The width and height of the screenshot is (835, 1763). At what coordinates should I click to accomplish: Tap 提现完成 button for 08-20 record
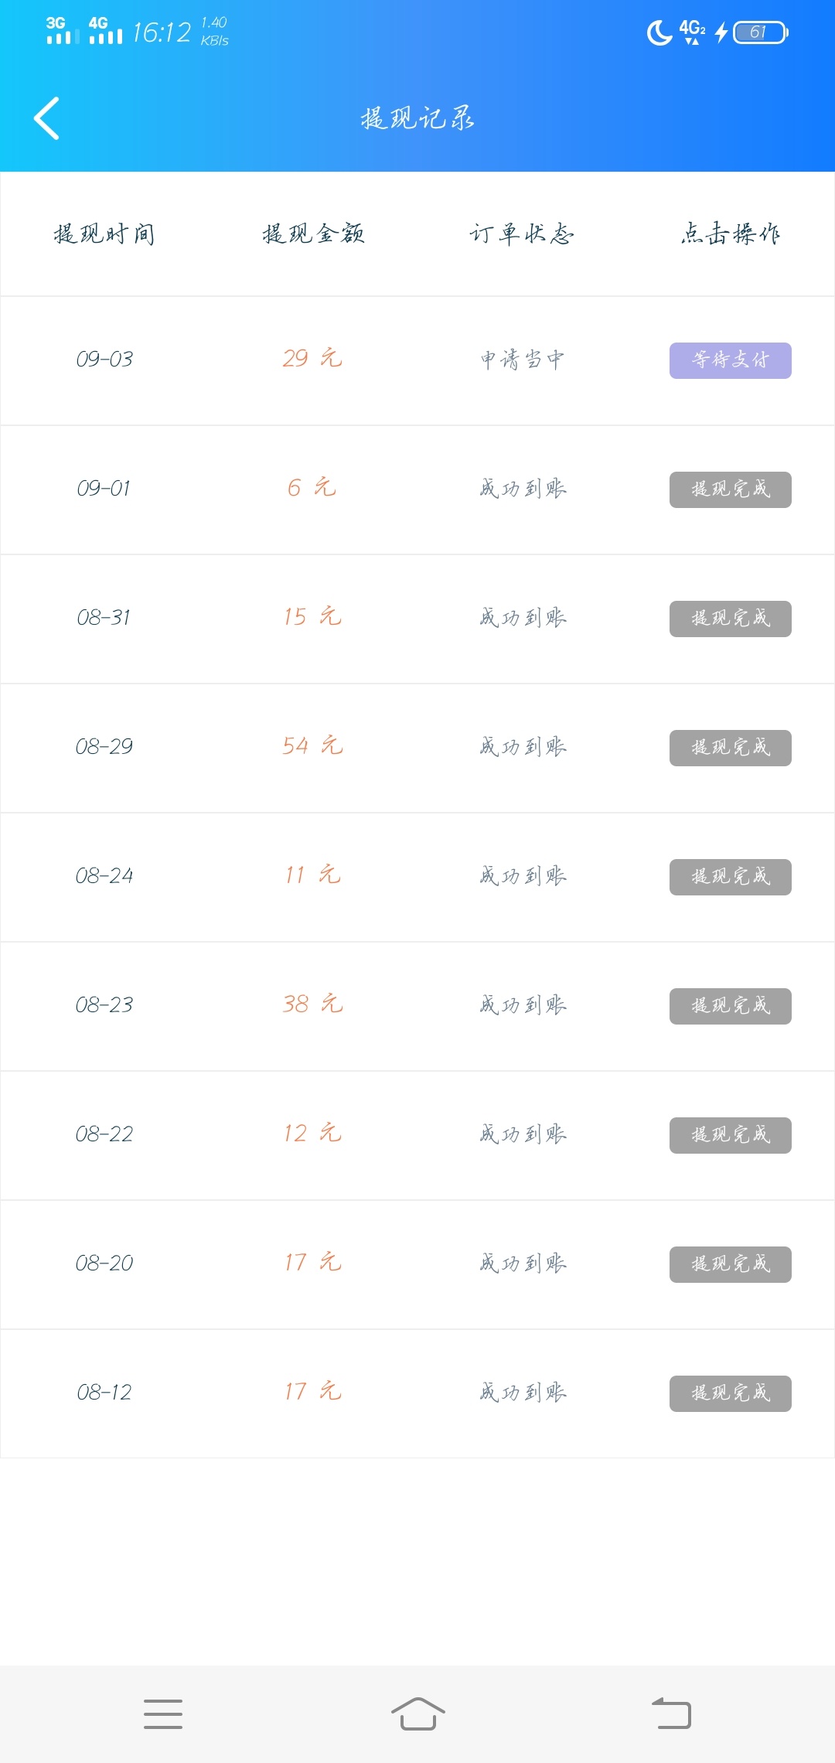click(x=731, y=1264)
